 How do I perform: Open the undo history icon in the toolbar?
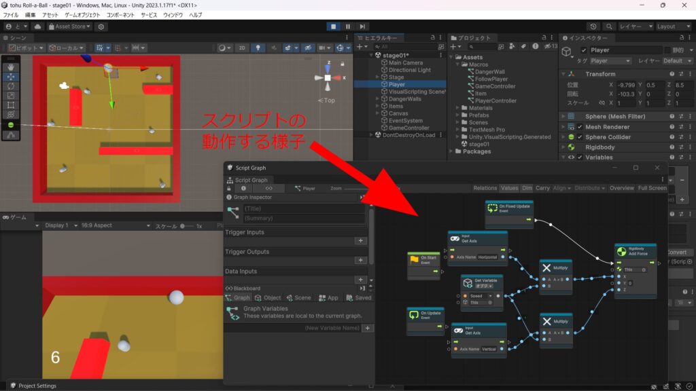(x=593, y=26)
